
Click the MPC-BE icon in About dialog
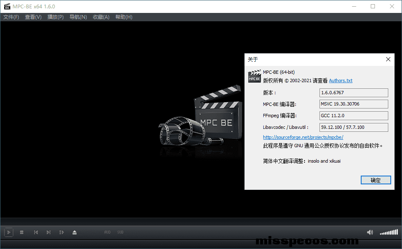click(x=255, y=76)
